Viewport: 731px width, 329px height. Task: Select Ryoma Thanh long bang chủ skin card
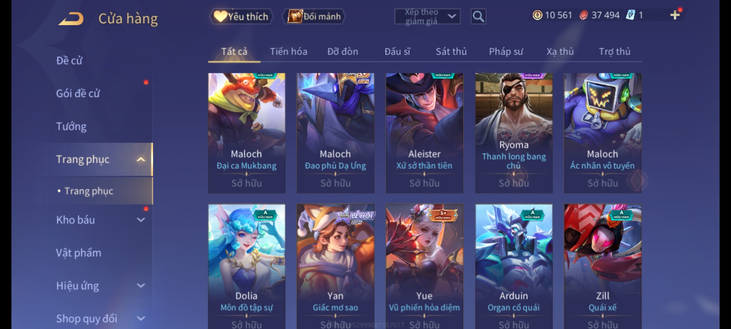(x=514, y=133)
